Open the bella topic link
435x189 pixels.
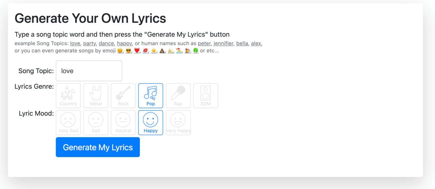click(x=242, y=43)
